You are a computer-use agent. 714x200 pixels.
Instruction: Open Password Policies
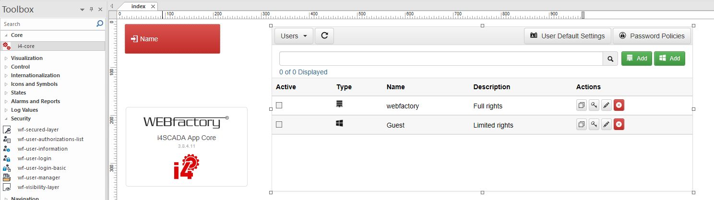click(x=652, y=36)
